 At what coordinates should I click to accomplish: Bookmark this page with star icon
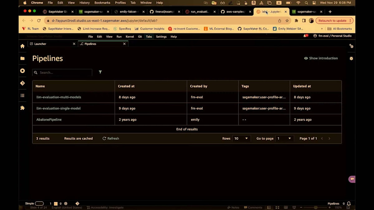click(x=287, y=21)
